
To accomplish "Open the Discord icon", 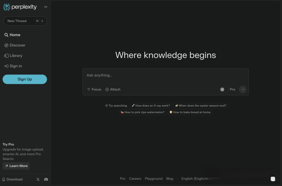I will [x=46, y=179].
